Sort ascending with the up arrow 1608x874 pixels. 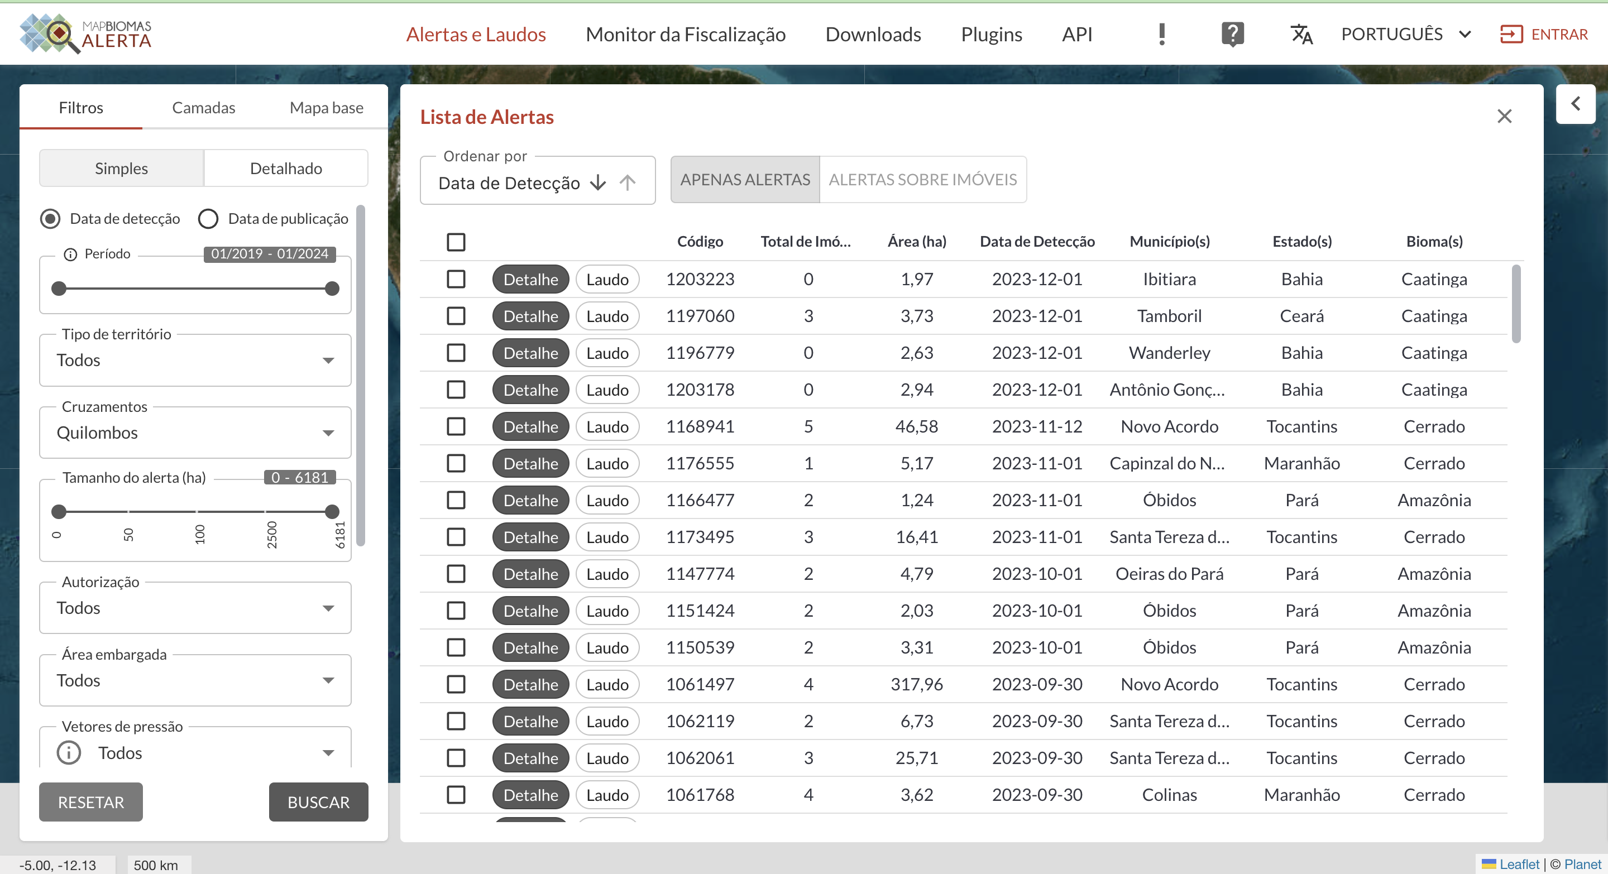point(628,182)
